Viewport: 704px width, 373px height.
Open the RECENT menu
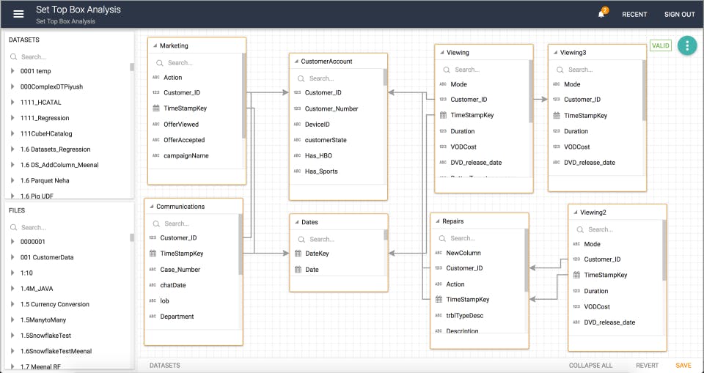[x=634, y=15]
